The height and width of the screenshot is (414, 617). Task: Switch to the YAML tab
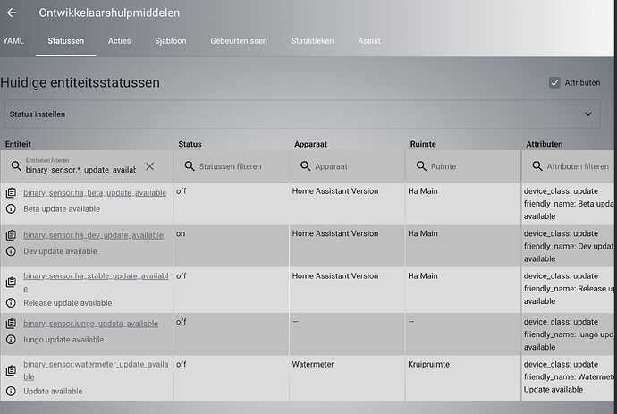(x=13, y=41)
